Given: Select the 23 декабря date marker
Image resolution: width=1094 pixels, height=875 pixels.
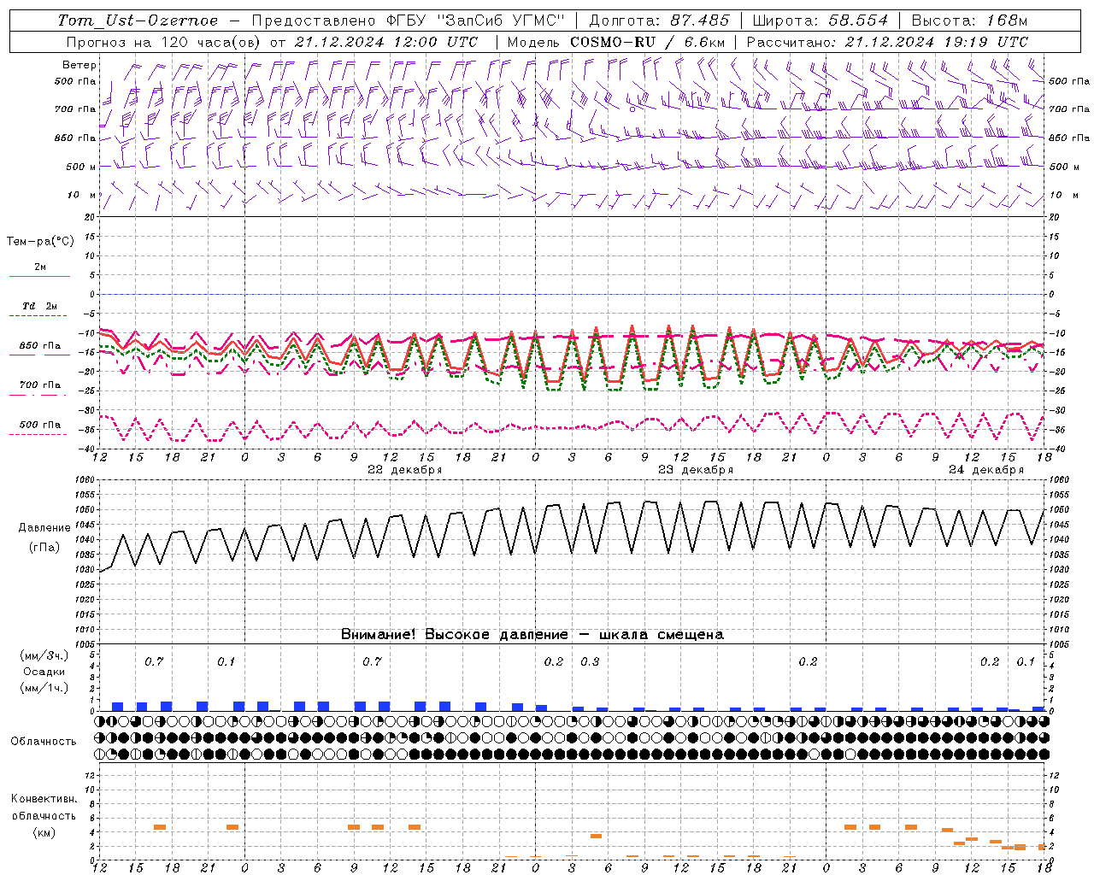Looking at the screenshot, I should click(695, 469).
